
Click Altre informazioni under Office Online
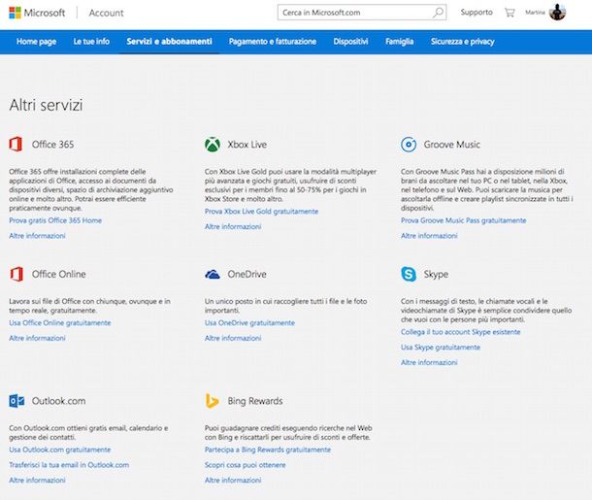click(x=38, y=338)
